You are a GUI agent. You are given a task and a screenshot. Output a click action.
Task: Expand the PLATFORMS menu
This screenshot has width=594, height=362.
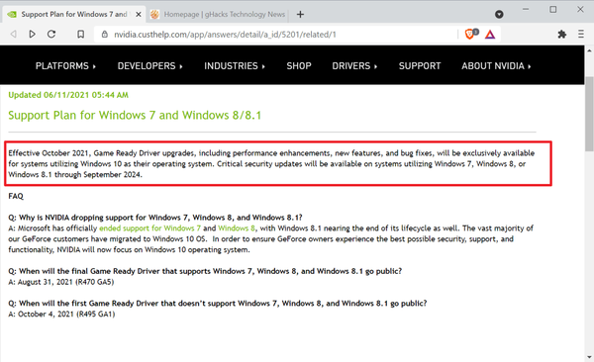pos(65,66)
